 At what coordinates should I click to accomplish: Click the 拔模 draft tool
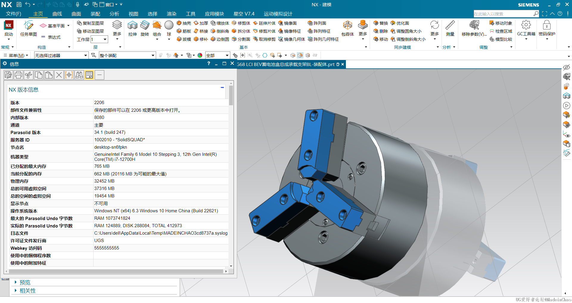tap(184, 39)
